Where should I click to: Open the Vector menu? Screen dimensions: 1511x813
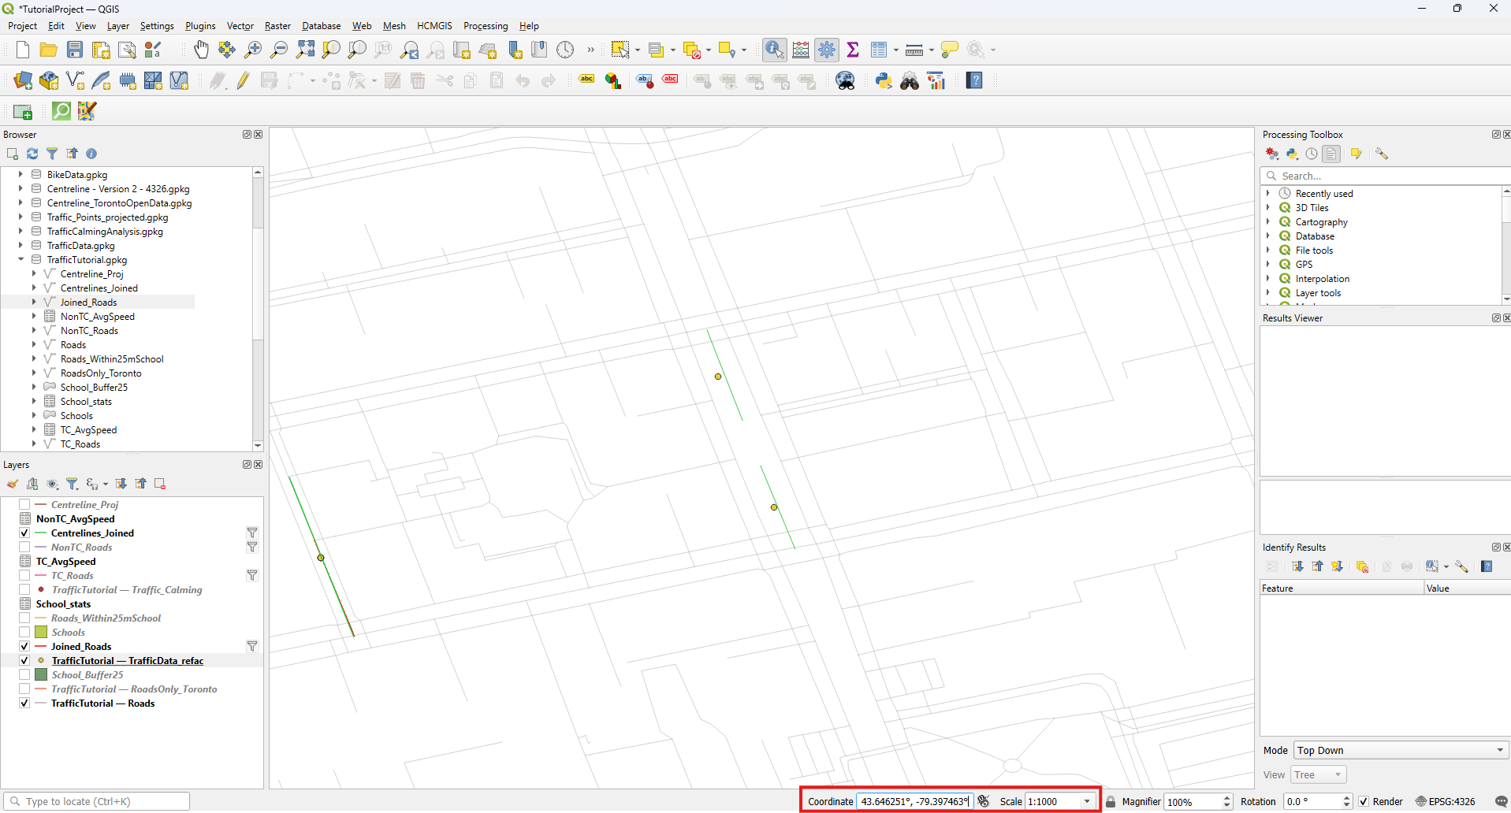(240, 26)
